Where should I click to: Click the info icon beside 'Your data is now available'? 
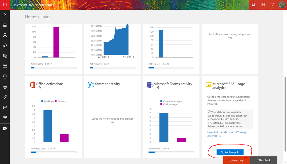pos(209,112)
